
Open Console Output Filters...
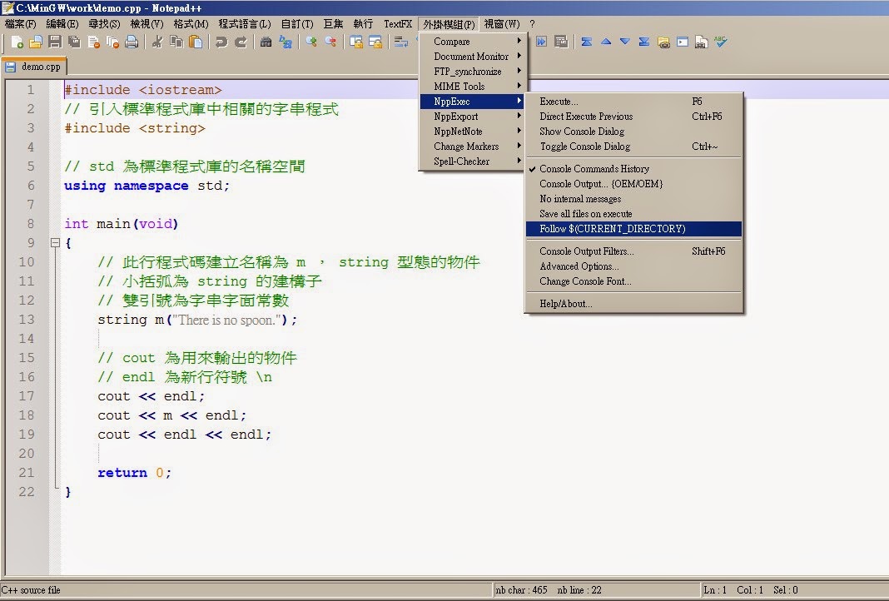click(x=633, y=251)
